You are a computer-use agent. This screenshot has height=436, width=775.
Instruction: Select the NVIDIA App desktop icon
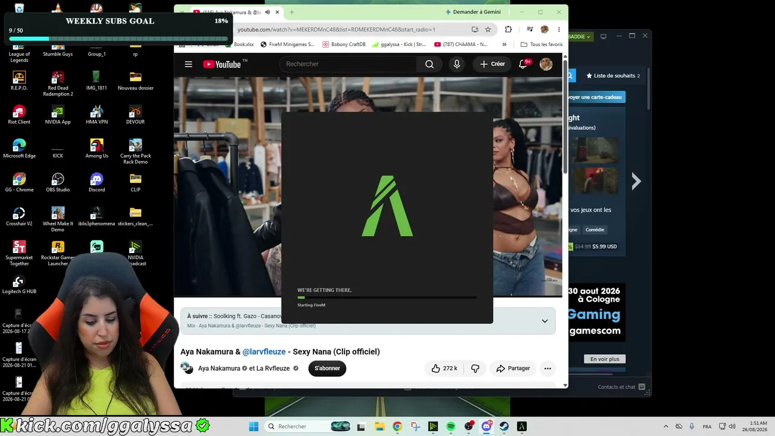[x=58, y=114]
